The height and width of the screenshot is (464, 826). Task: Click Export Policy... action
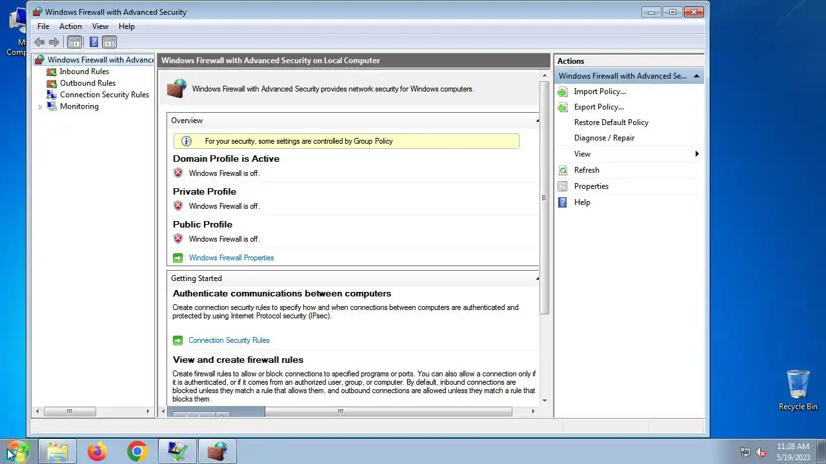click(x=599, y=107)
